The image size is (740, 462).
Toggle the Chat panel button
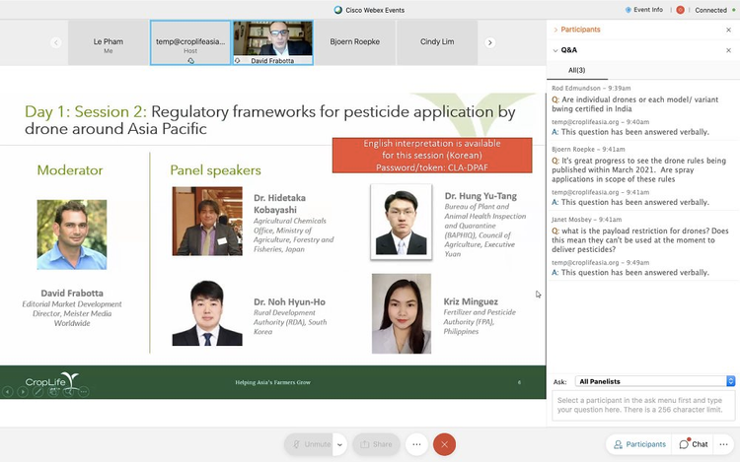point(694,444)
